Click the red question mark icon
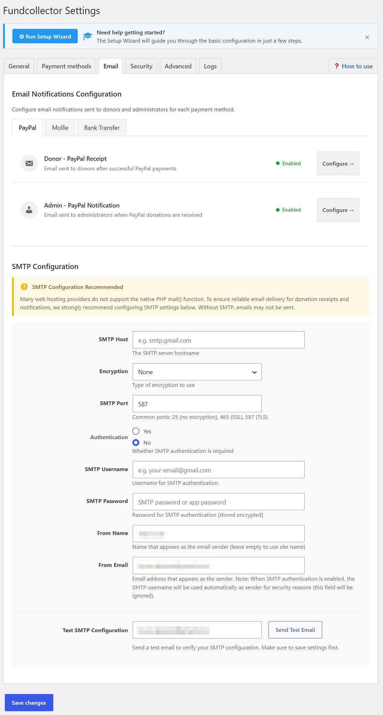The width and height of the screenshot is (383, 715). click(337, 66)
